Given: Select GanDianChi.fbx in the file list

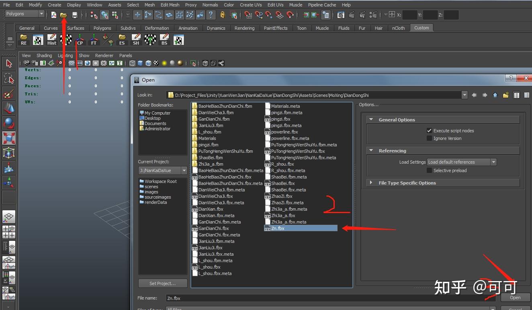Looking at the screenshot, I should pyautogui.click(x=213, y=228).
